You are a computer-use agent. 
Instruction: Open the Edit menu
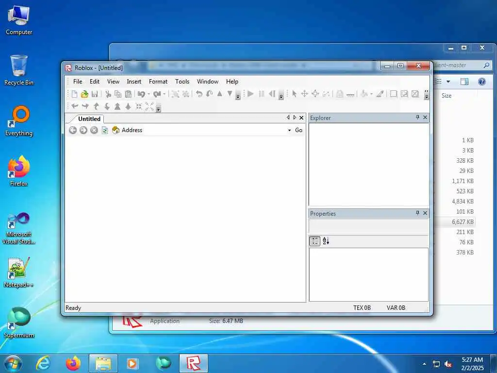(95, 82)
